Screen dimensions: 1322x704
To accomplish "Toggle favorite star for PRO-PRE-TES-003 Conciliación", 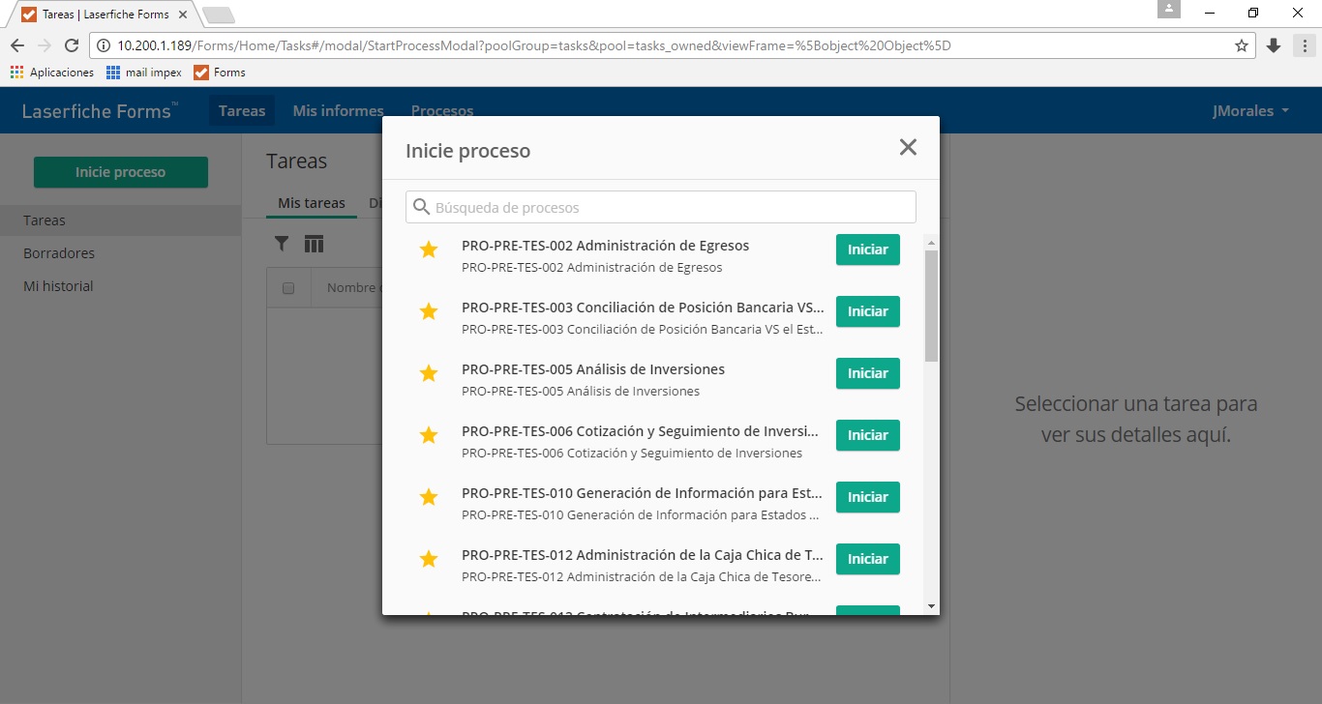I will (429, 311).
